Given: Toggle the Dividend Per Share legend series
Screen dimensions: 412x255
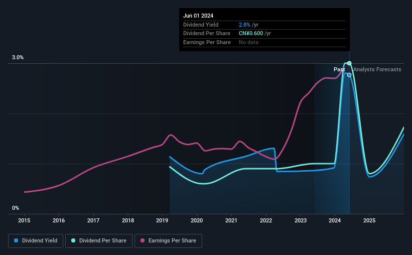Looking at the screenshot, I should click(99, 241).
